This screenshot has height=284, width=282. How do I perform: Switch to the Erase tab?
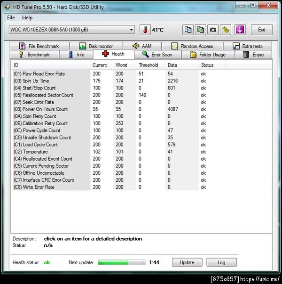(253, 55)
